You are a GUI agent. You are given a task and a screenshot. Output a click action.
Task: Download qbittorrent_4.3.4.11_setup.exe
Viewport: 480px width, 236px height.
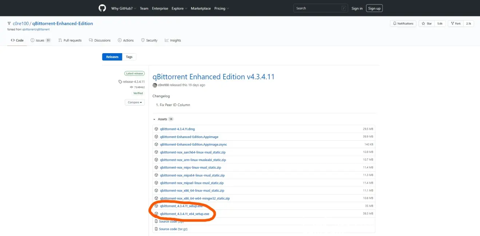(x=181, y=206)
